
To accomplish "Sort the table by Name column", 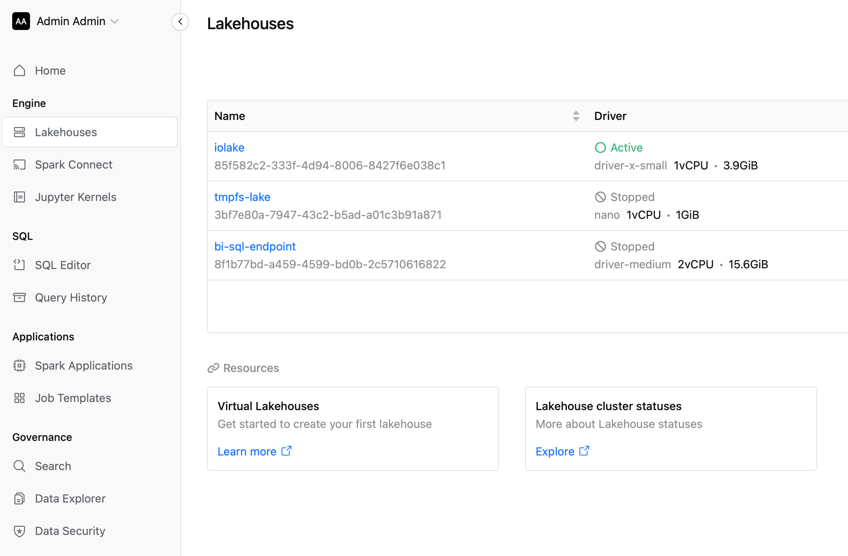I will pos(576,116).
